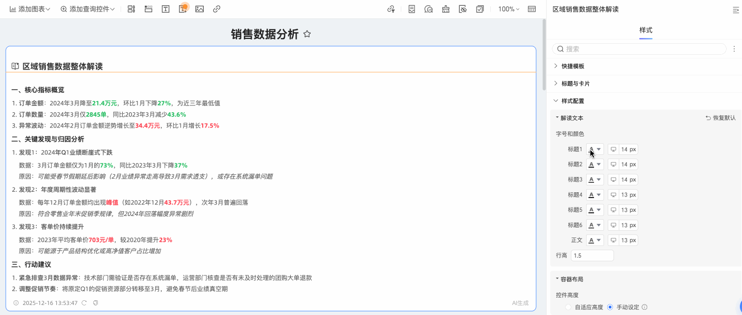Click the text box insert icon
742x315 pixels.
click(165, 9)
